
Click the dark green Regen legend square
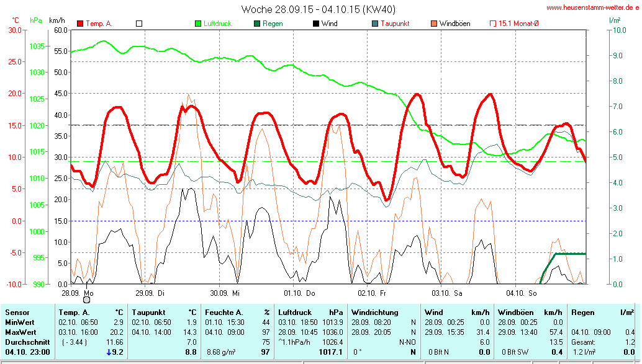pos(257,24)
